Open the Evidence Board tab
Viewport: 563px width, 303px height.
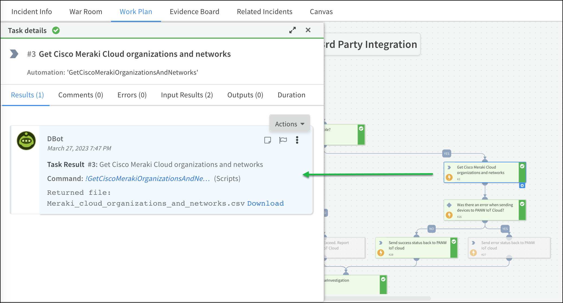[194, 11]
